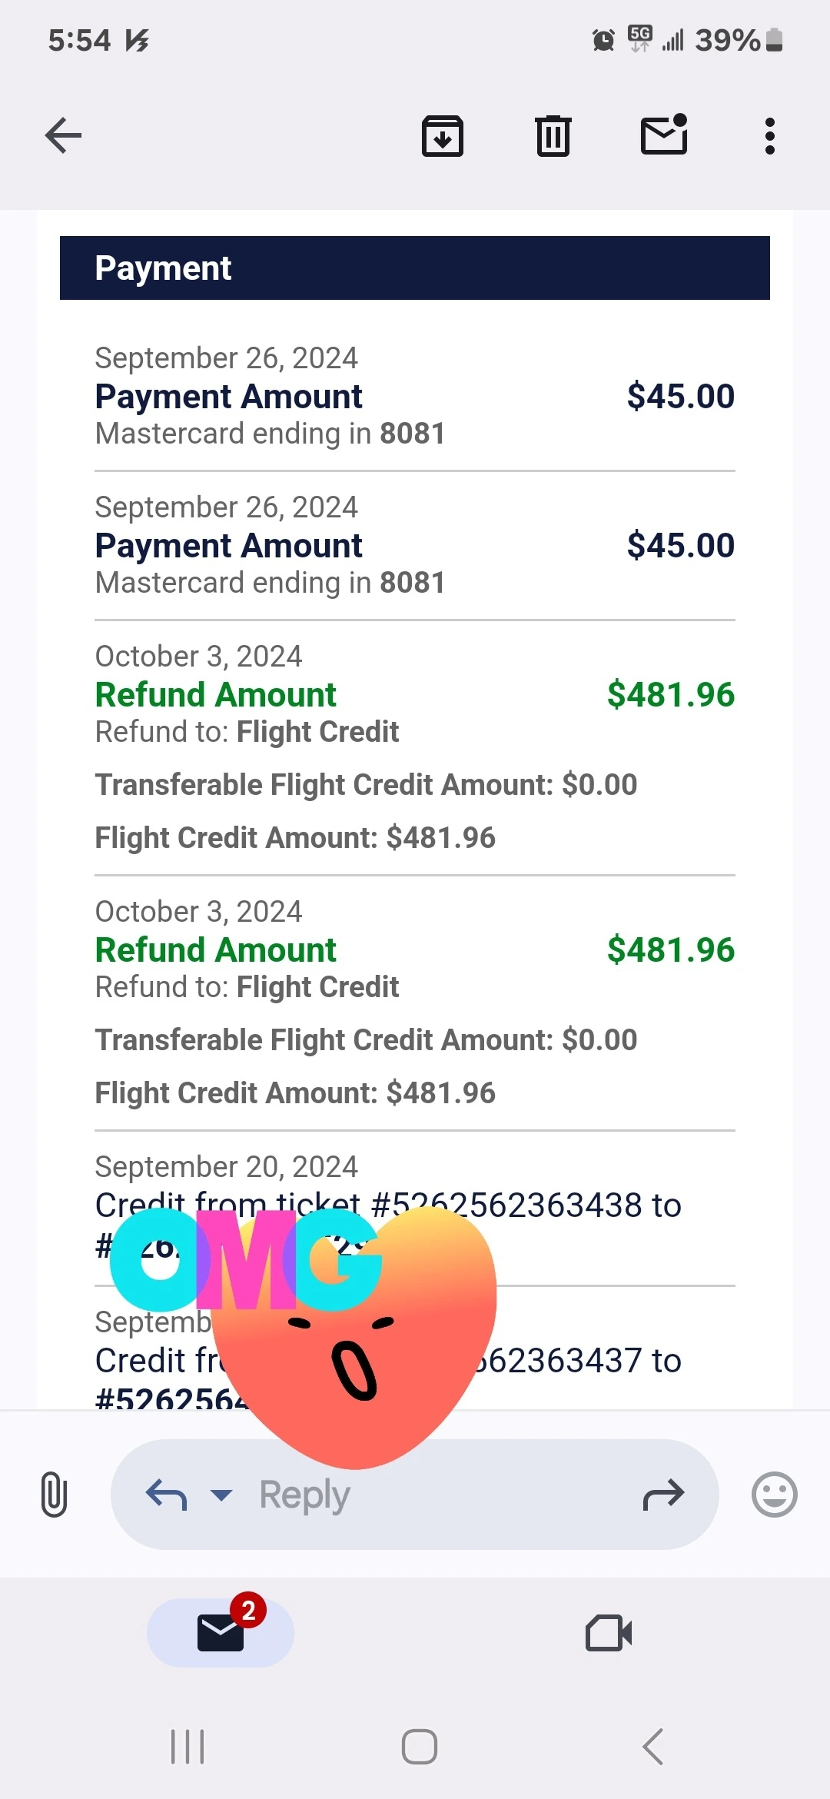
Task: Open recent apps from the navigation bar
Action: click(x=188, y=1747)
